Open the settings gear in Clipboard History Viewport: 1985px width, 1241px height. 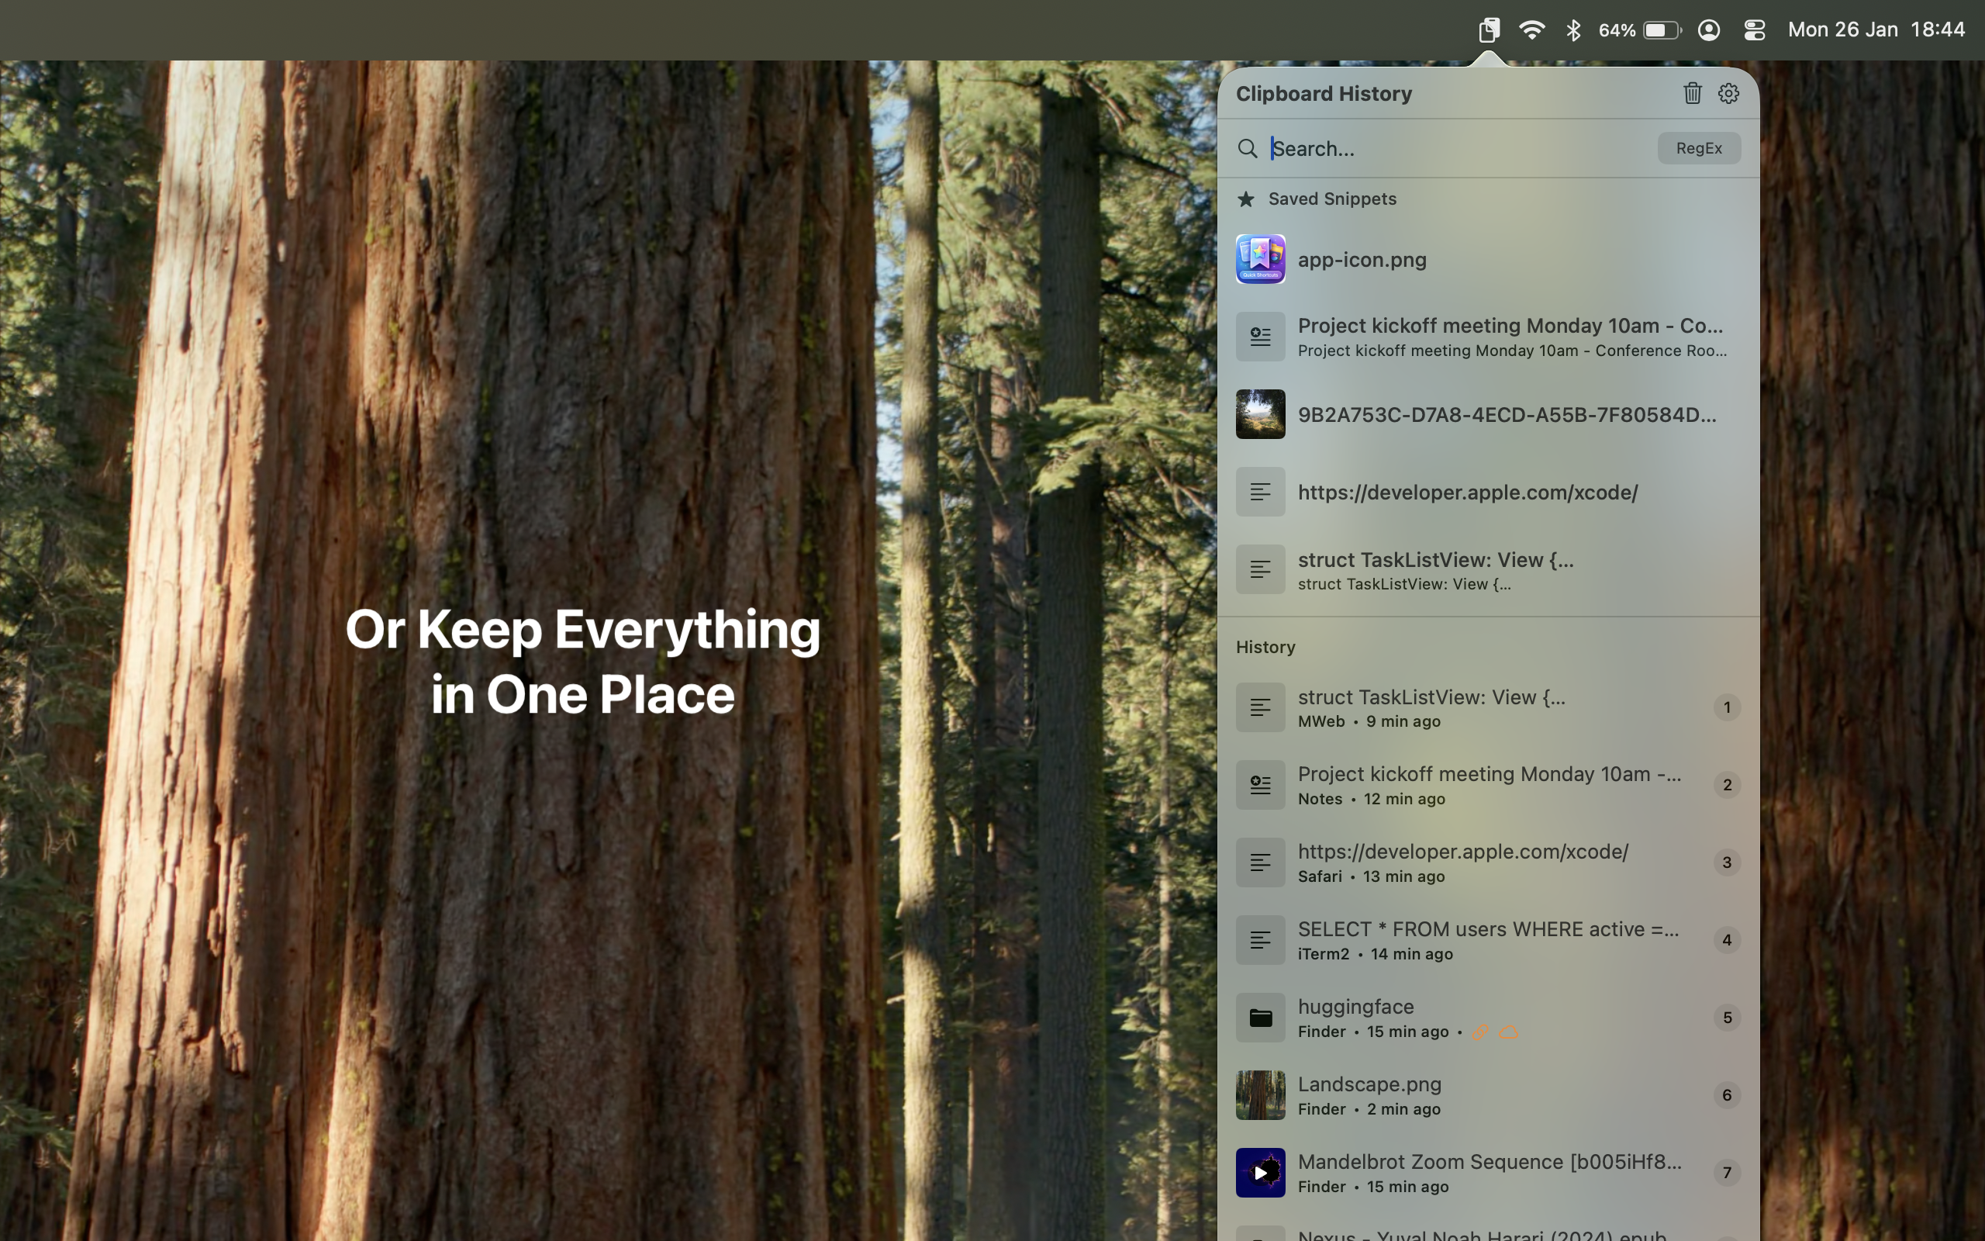[x=1728, y=93]
